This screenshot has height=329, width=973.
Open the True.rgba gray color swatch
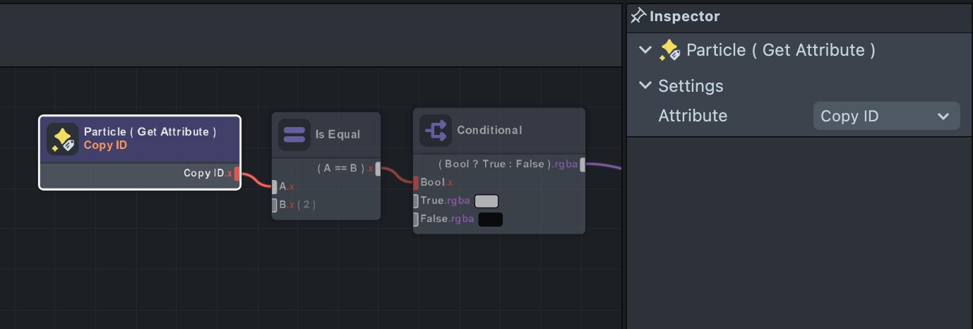(x=486, y=201)
